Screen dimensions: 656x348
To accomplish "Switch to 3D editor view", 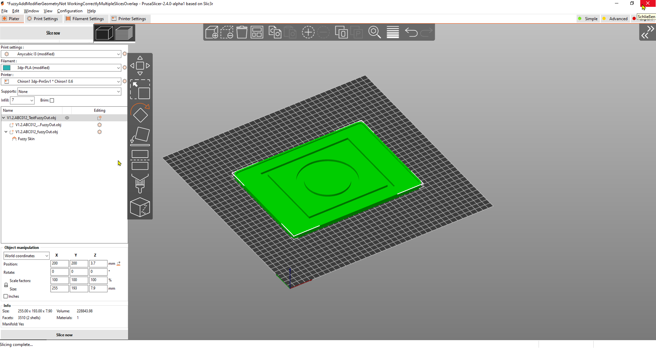I will tap(104, 33).
